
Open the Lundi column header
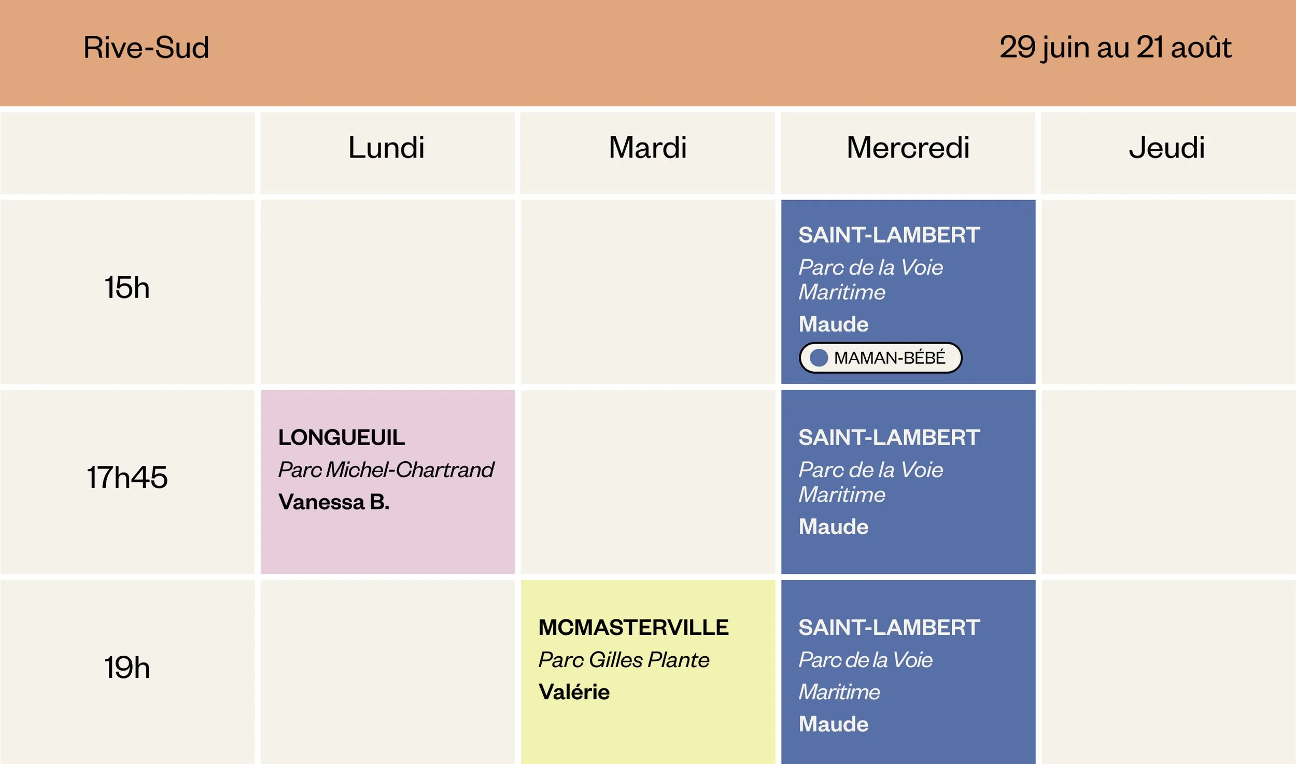[x=387, y=153]
